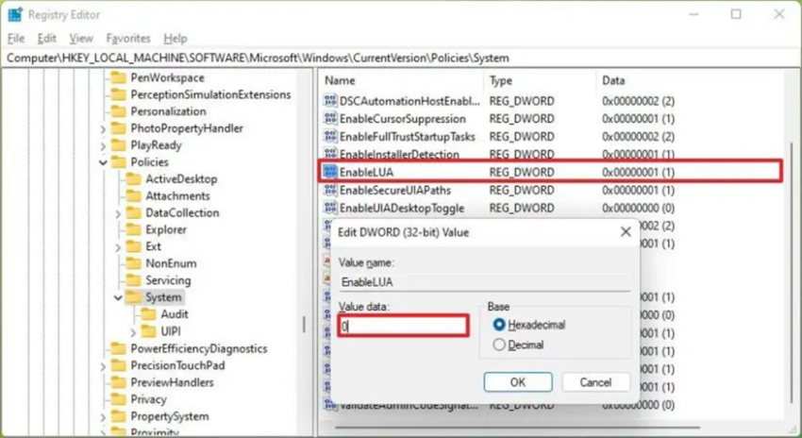Screen dimensions: 802x438
Task: Click the EnableLUA DWORD value icon
Action: [x=330, y=172]
